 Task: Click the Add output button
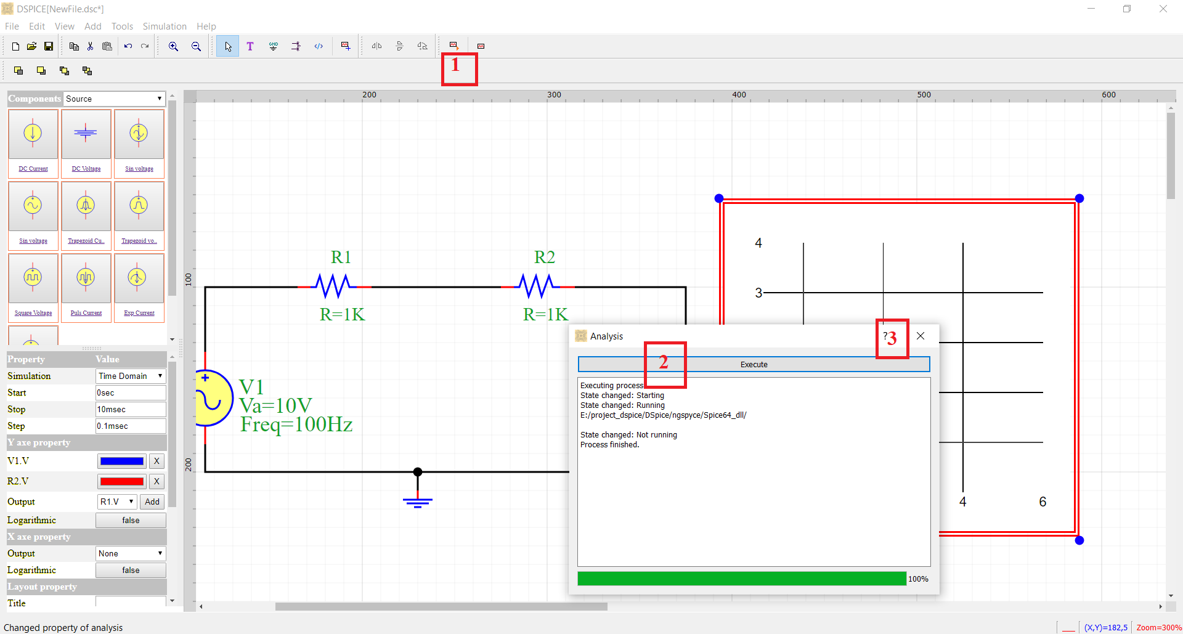(x=152, y=502)
